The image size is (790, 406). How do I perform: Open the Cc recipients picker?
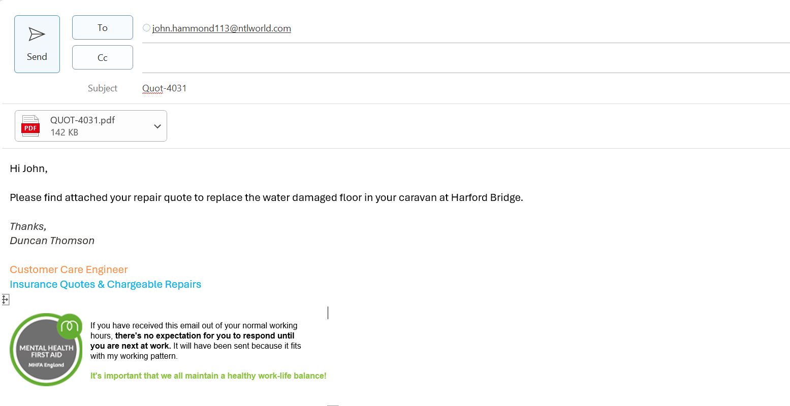[102, 57]
